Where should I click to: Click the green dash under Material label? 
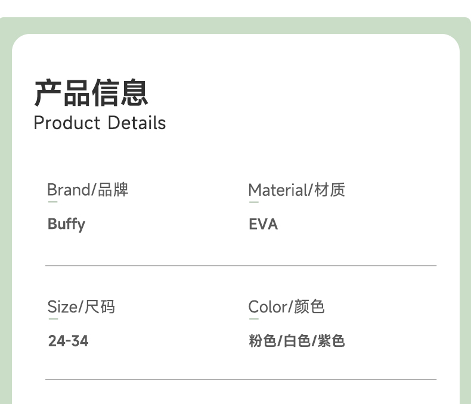point(253,202)
